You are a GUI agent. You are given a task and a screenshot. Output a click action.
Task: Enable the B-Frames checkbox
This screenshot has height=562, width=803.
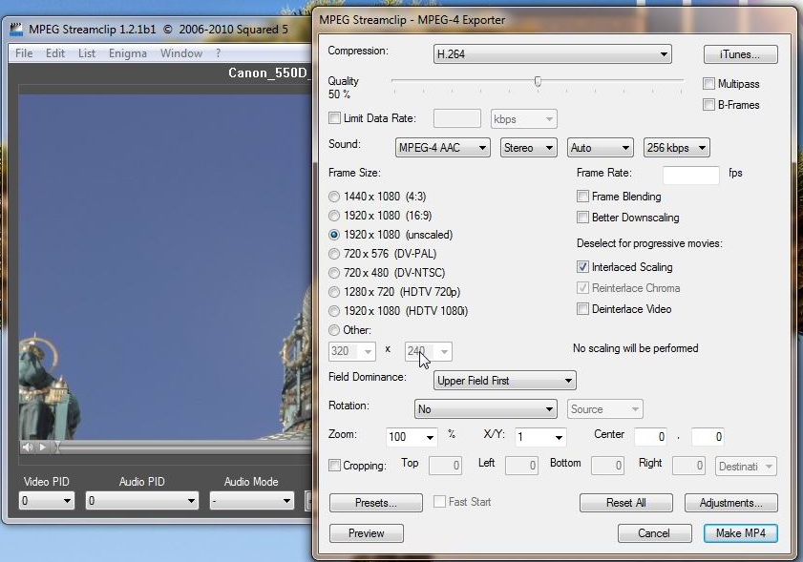[x=708, y=104]
